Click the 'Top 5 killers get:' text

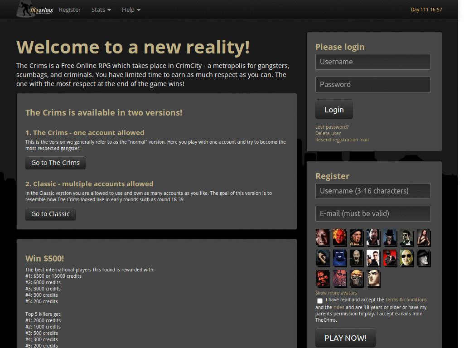point(43,314)
